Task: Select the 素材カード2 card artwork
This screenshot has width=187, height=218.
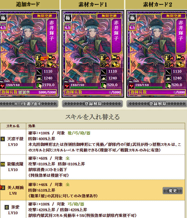Action: (157, 54)
